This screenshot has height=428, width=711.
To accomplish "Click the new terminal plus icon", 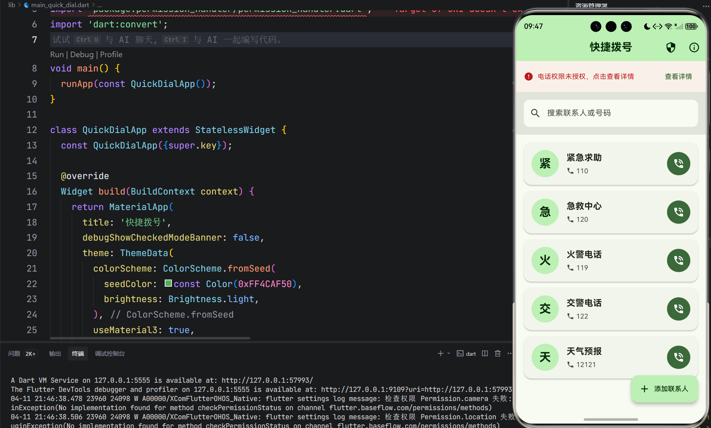I will (x=440, y=353).
